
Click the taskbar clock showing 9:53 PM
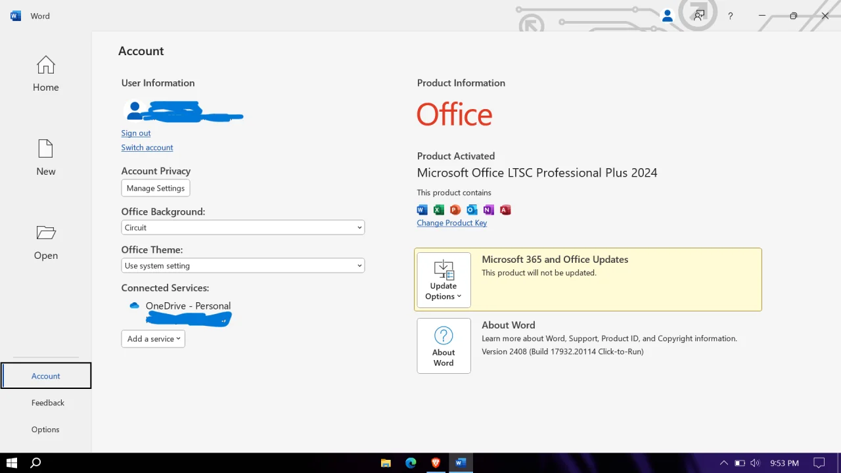tap(784, 463)
